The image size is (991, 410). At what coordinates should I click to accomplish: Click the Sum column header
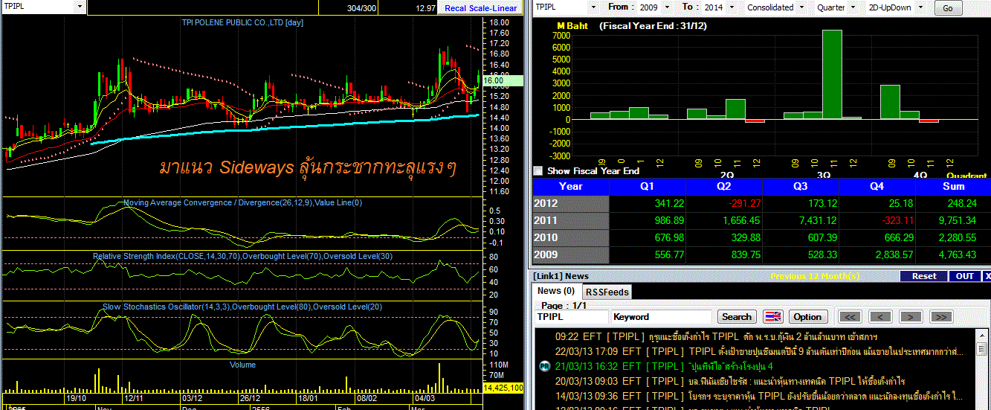[952, 186]
